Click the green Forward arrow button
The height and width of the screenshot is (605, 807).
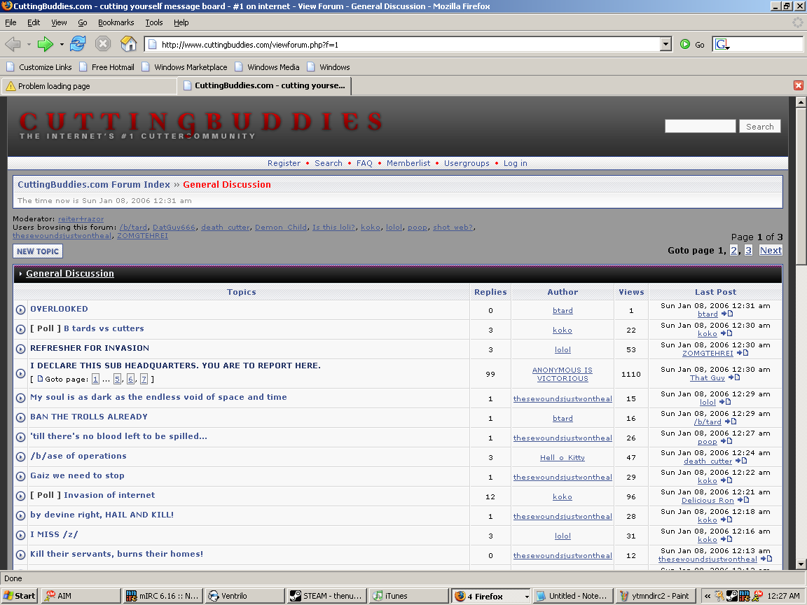[x=46, y=44]
